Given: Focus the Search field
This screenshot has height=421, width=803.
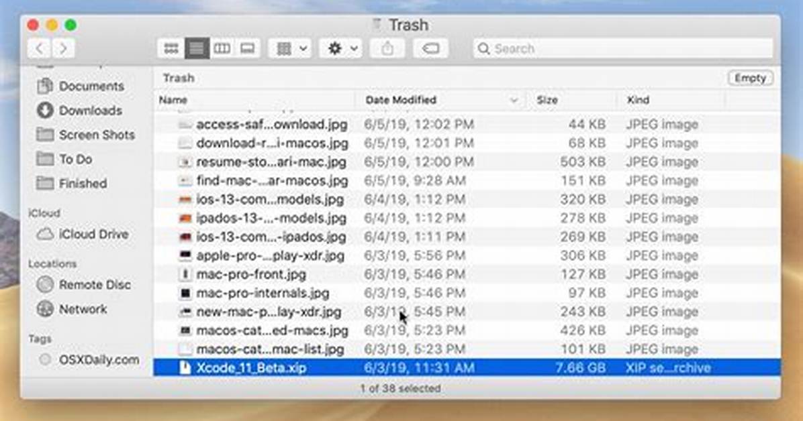Looking at the screenshot, I should [623, 48].
